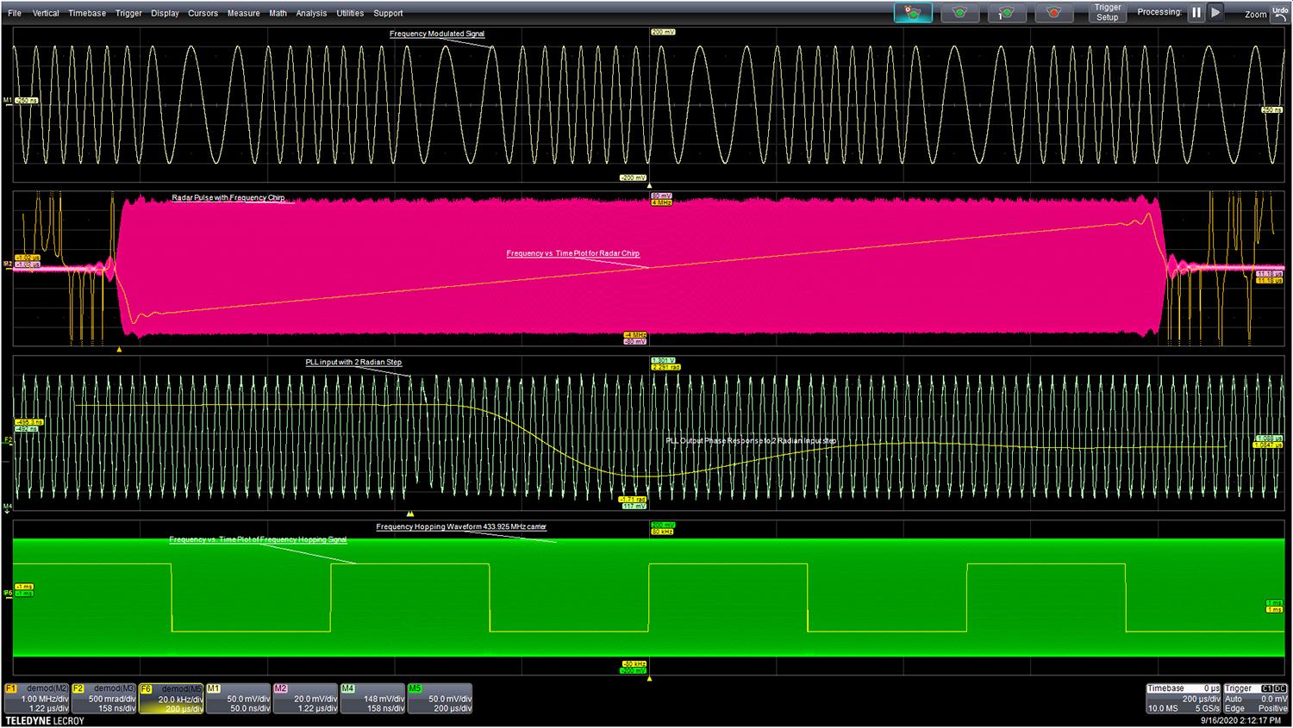Activate the Single trigger mode icon

[1007, 12]
